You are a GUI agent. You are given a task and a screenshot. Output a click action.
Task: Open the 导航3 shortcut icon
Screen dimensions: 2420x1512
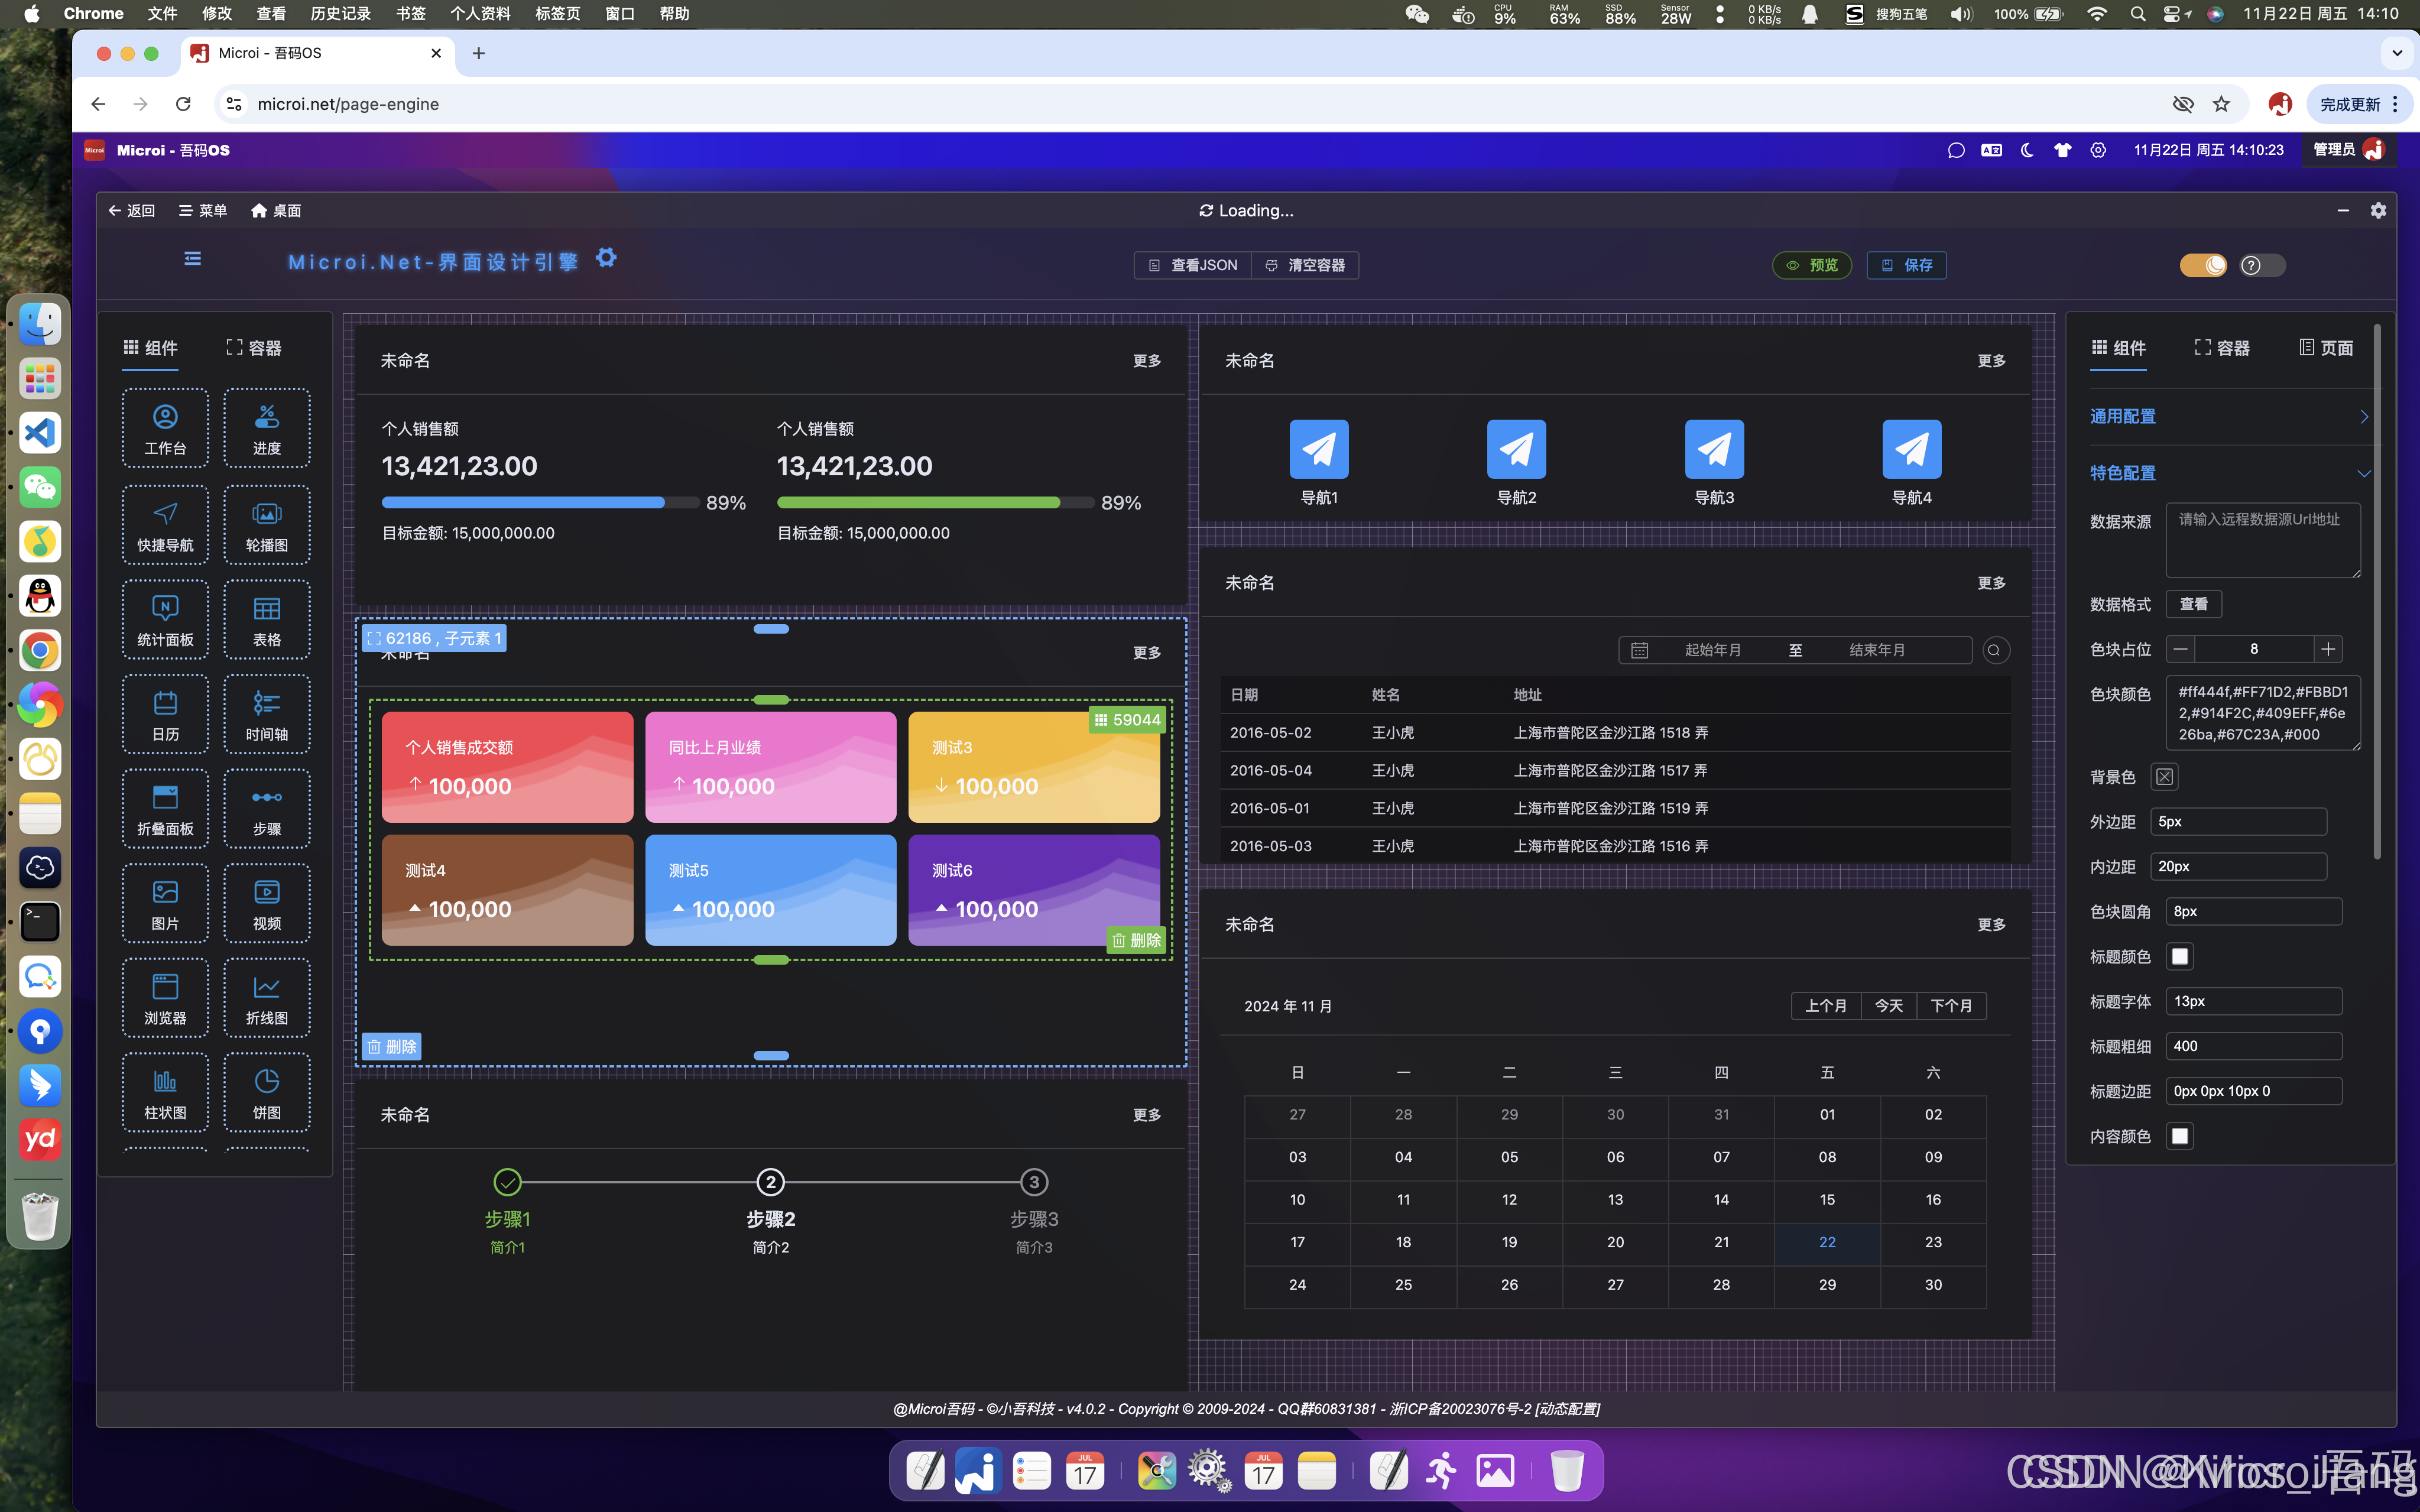1714,450
